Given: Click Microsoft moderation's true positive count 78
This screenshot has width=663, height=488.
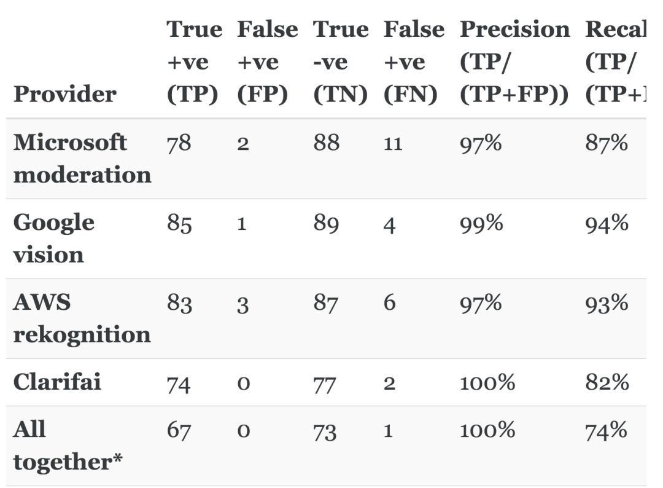Looking at the screenshot, I should (179, 143).
